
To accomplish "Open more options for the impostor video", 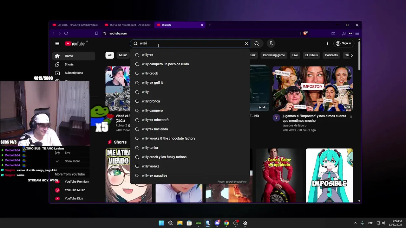I will [x=351, y=117].
